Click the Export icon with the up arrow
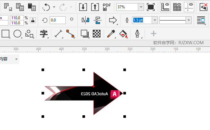 click(x=95, y=7)
